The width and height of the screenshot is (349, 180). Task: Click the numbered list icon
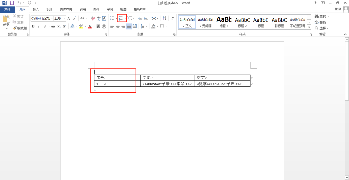pos(120,18)
